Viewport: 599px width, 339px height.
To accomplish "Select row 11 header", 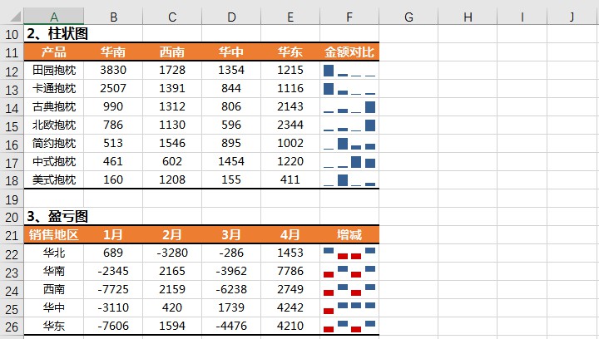I will tap(12, 52).
